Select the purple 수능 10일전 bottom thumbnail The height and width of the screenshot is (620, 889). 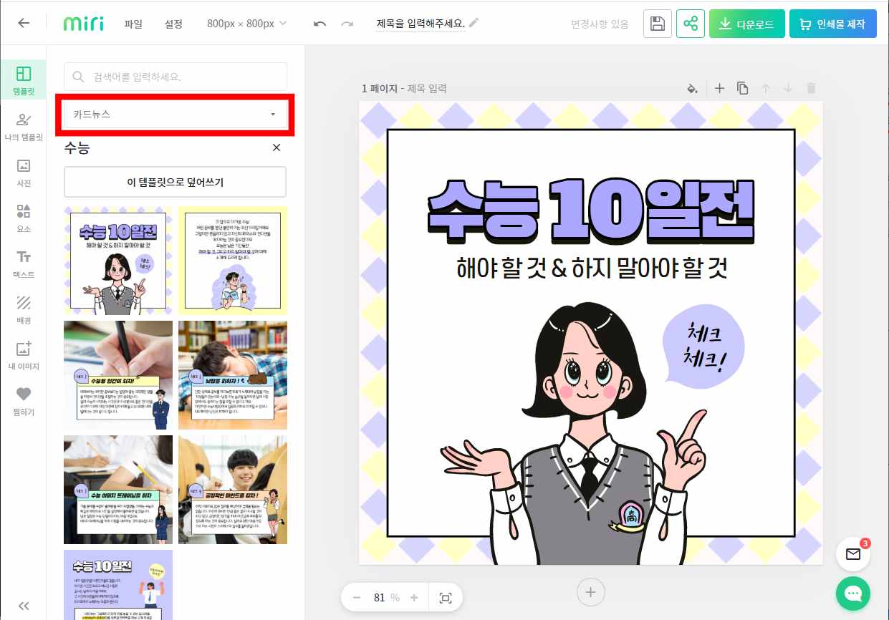[118, 584]
